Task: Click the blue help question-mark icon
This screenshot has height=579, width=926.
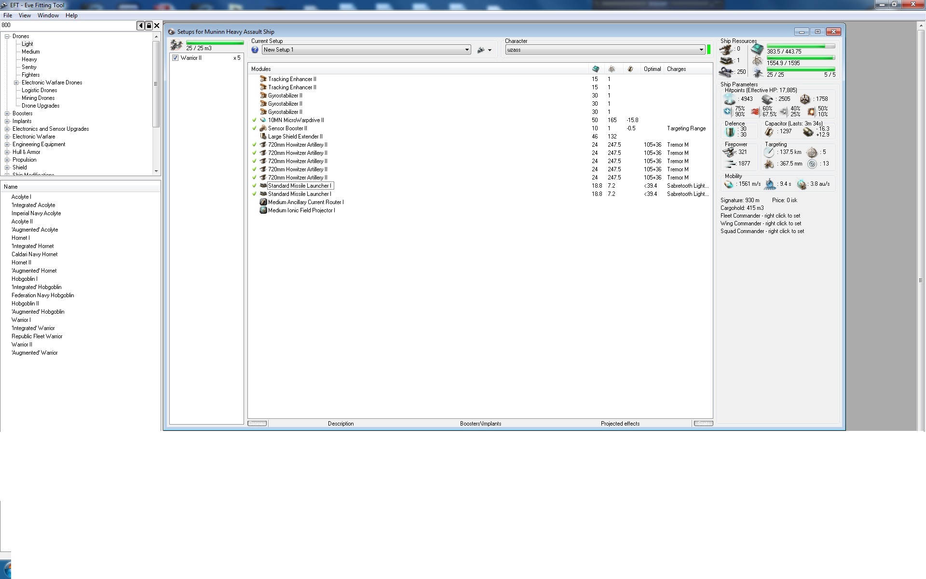Action: coord(255,50)
